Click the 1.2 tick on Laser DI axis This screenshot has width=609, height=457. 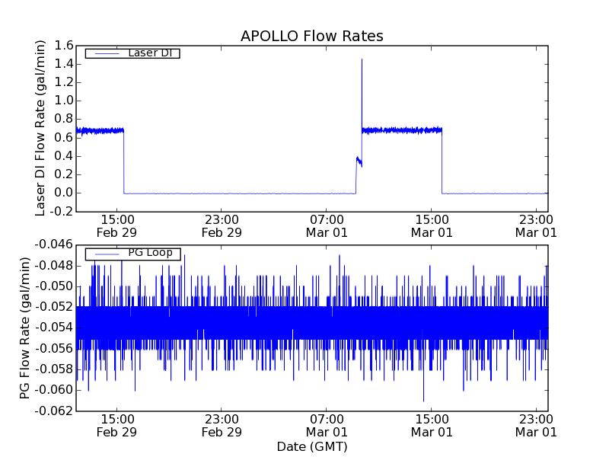(x=64, y=82)
